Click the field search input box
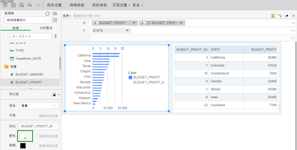Viewport: 297px width, 150px height. [28, 36]
